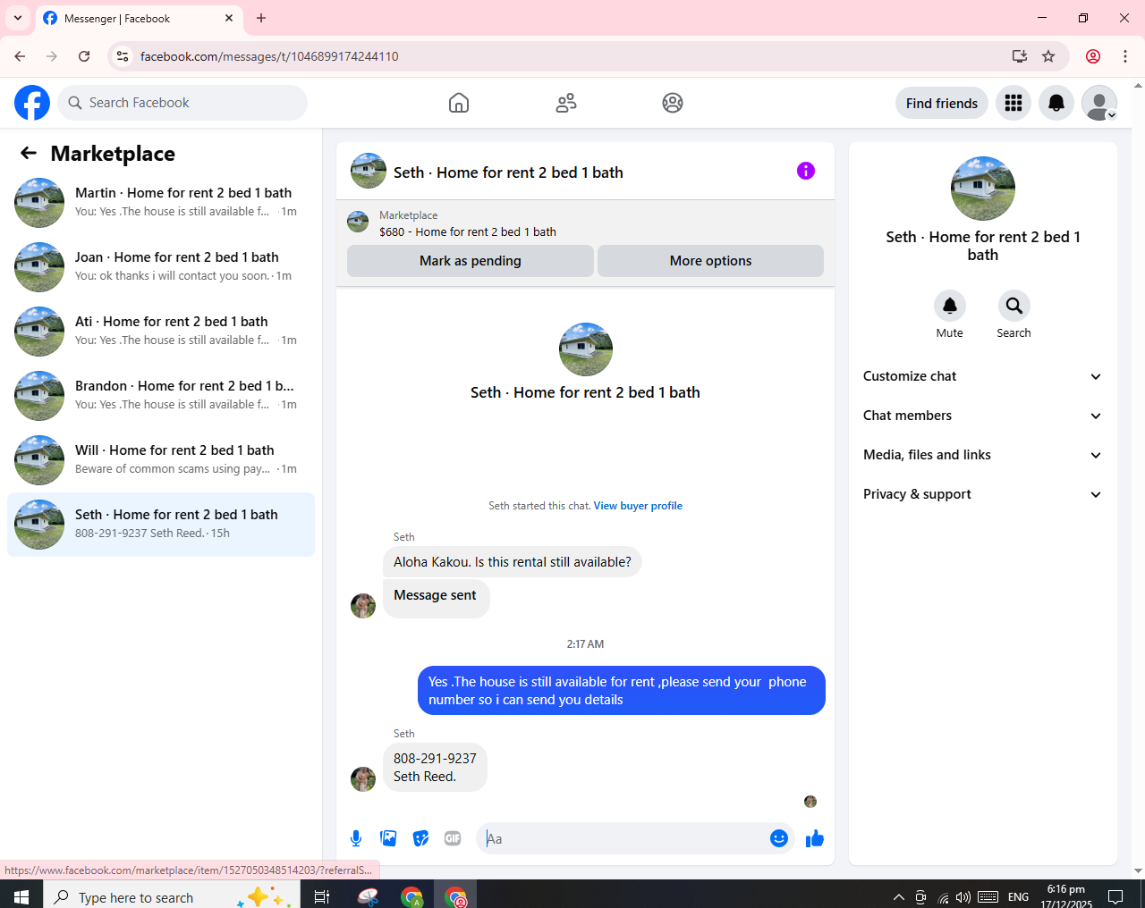Open the View buyer profile link
The height and width of the screenshot is (908, 1145).
click(x=638, y=506)
